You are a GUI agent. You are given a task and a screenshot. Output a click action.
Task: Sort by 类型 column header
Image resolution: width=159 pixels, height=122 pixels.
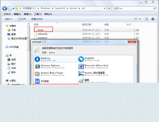[x=107, y=24]
